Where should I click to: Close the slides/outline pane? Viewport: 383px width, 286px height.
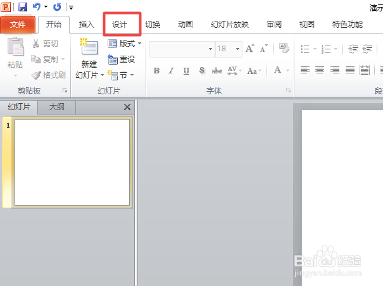(x=127, y=107)
